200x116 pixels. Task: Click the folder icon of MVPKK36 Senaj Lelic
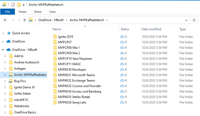pyautogui.click(x=55, y=102)
